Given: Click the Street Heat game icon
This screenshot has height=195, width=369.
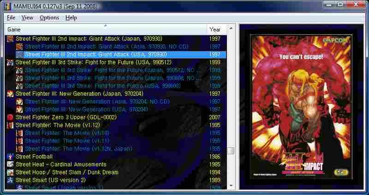Looking at the screenshot, I should 10,165.
